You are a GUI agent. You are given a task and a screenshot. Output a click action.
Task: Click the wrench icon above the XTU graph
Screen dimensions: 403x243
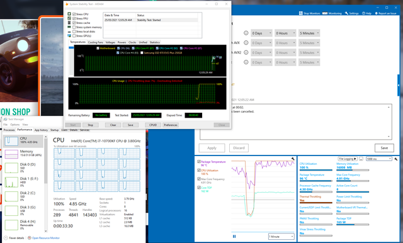(x=293, y=159)
